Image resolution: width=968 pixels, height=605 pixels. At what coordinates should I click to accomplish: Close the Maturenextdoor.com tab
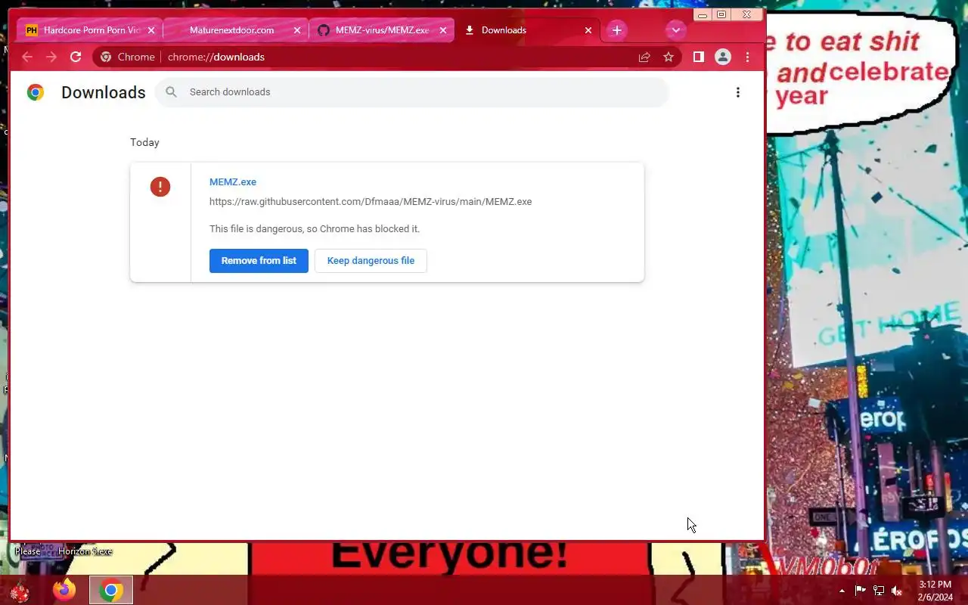pos(297,30)
